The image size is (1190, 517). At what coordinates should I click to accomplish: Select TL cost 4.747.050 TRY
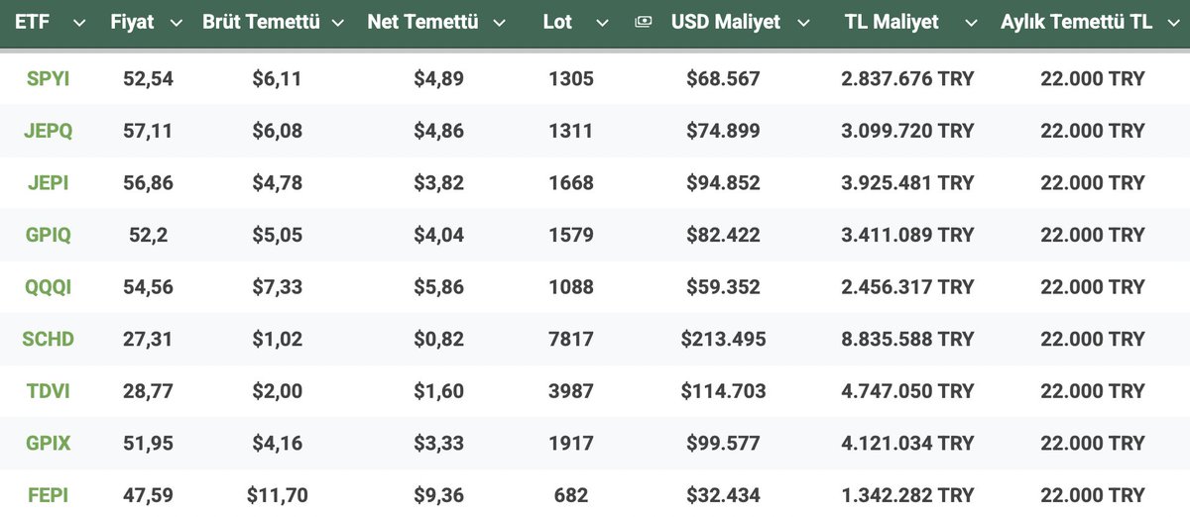coord(908,391)
